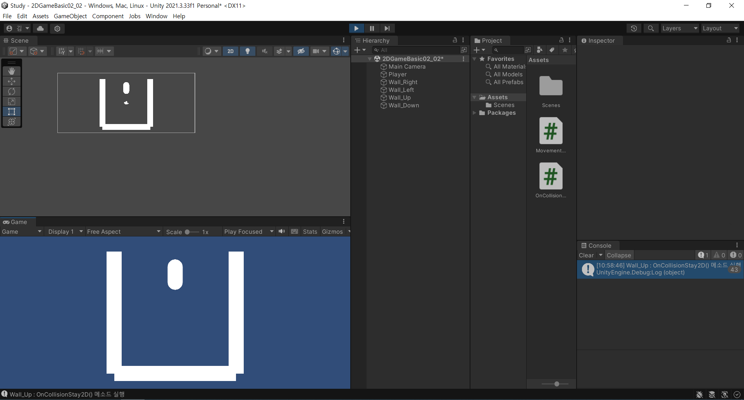The image size is (744, 400).
Task: Select the Move tool in Scene toolbar
Action: [12, 81]
